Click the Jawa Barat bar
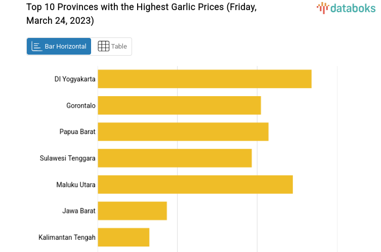 click(x=132, y=211)
